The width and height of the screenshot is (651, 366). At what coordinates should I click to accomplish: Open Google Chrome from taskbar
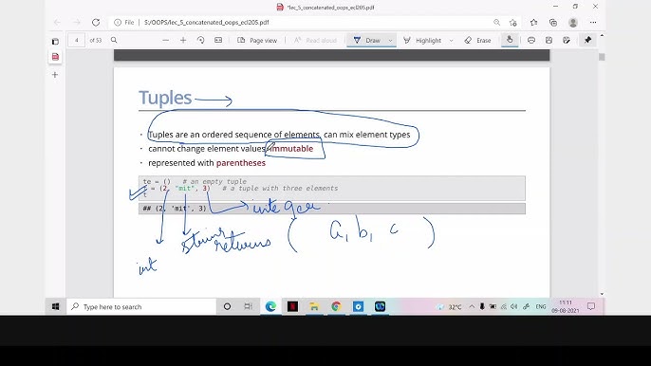(x=336, y=306)
